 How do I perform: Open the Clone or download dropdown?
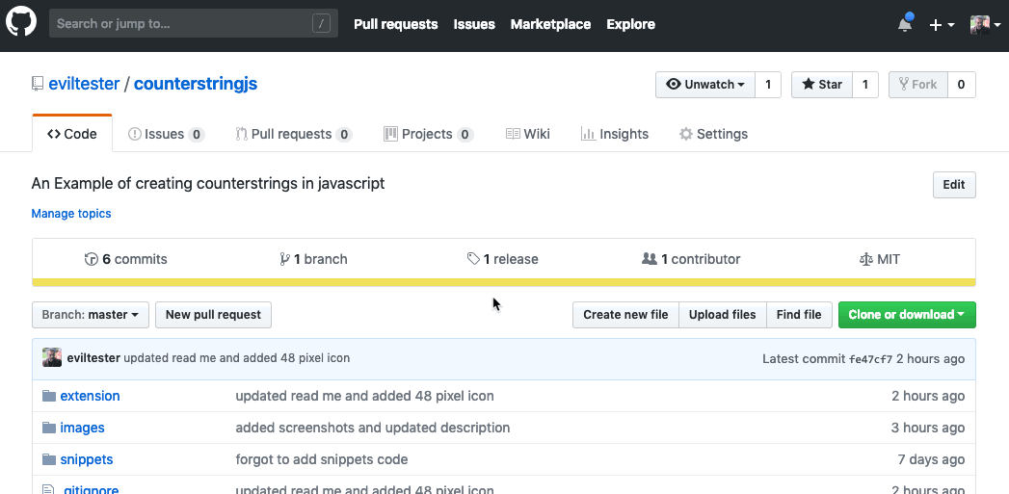pos(907,315)
